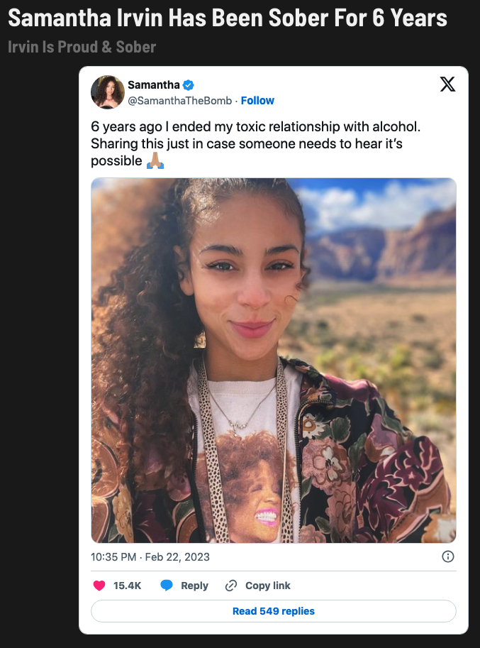Click the display name Samantha
This screenshot has height=648, width=480.
pyautogui.click(x=153, y=85)
